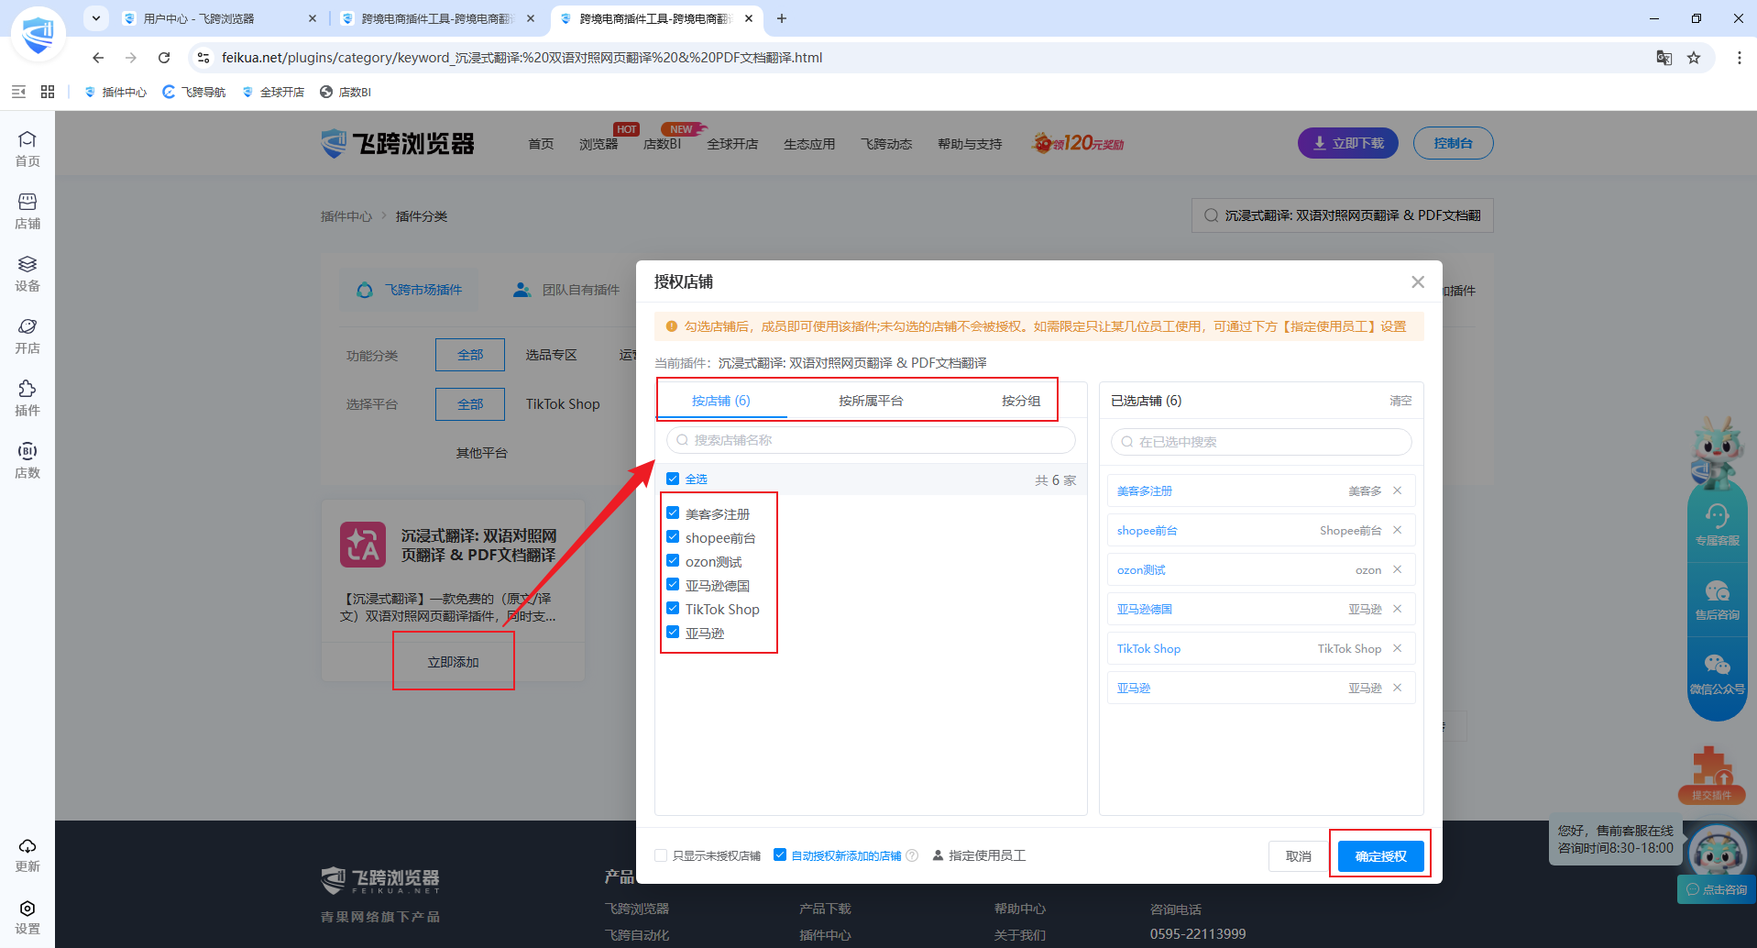Switch to the 按店铺 (6) tab
The image size is (1757, 948).
(x=721, y=401)
